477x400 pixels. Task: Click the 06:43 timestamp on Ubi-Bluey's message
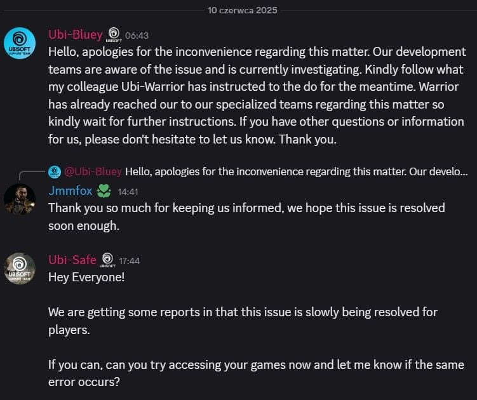point(137,36)
